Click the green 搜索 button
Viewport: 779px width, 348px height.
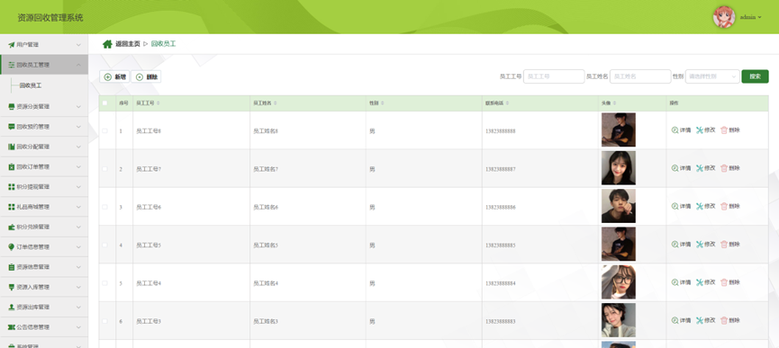tap(755, 76)
